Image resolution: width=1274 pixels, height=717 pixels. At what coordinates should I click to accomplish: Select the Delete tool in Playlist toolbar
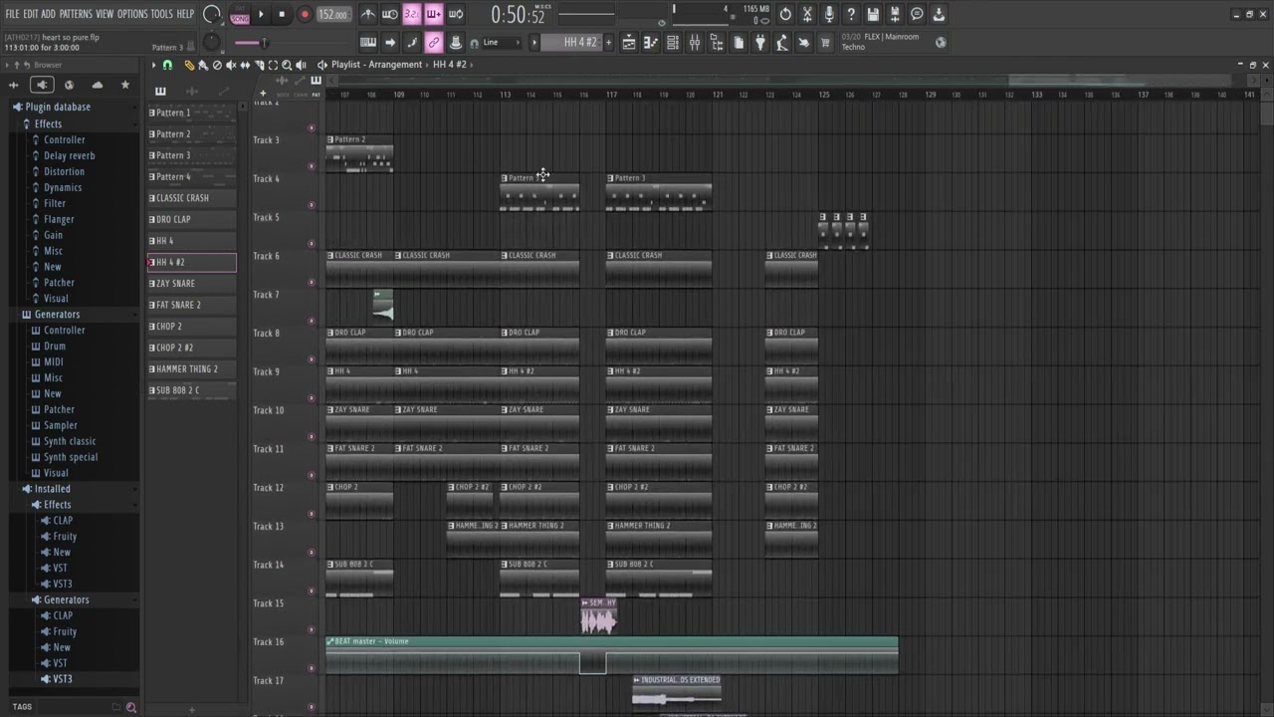pyautogui.click(x=217, y=65)
